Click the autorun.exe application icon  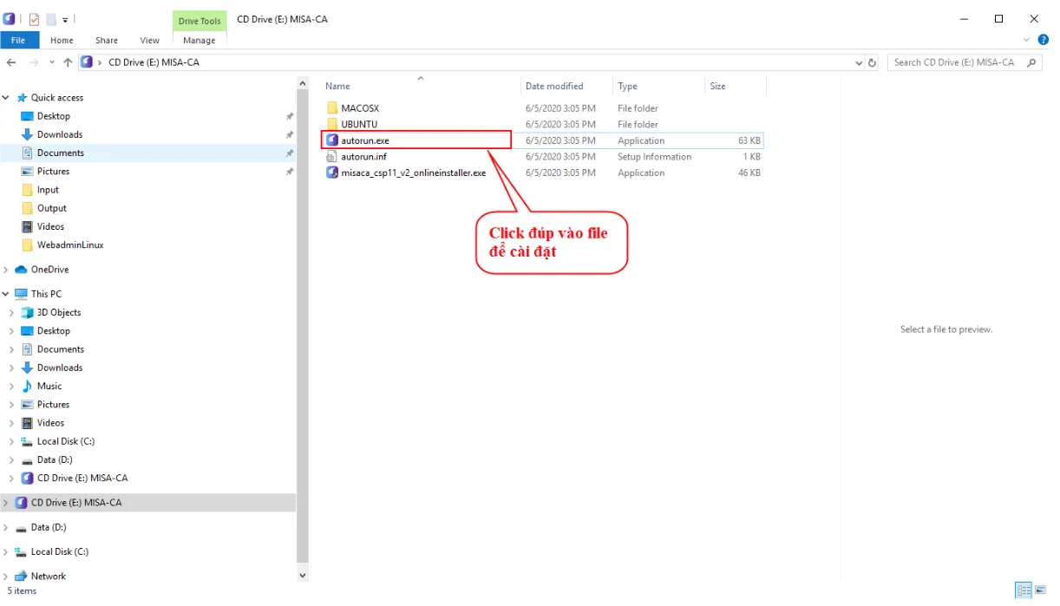click(331, 140)
